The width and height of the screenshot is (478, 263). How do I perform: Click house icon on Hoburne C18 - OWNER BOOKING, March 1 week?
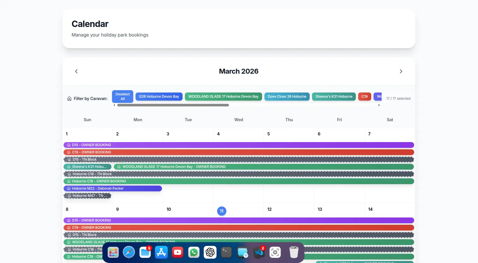coord(69,181)
